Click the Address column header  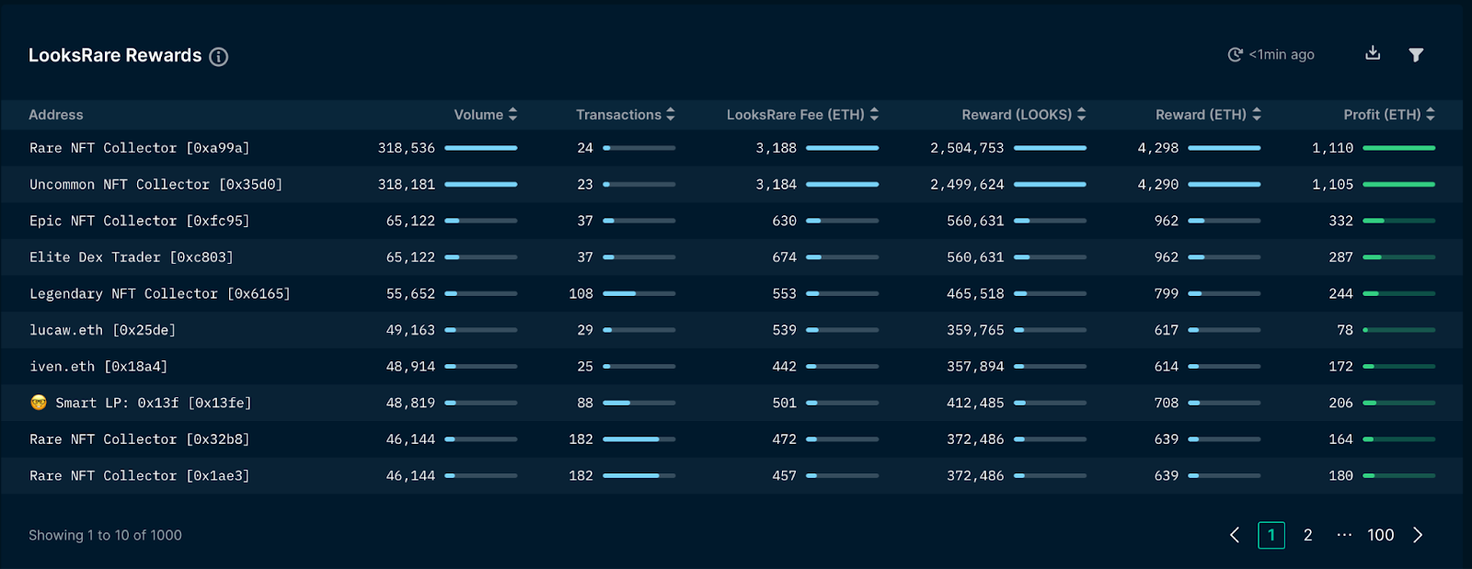pos(56,115)
